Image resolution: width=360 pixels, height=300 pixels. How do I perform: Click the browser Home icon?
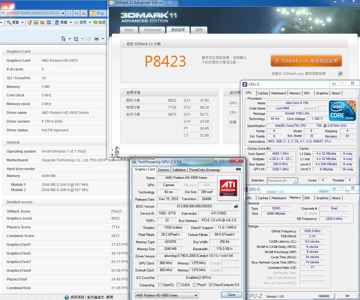[63, 39]
